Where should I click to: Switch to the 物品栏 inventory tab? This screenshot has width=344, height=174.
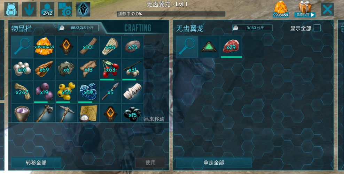pos(22,29)
